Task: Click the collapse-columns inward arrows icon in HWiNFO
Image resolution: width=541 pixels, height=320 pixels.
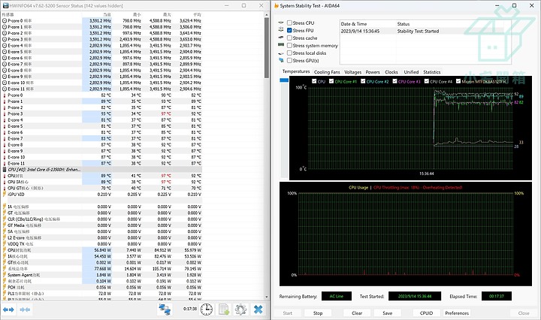Action: (25, 309)
